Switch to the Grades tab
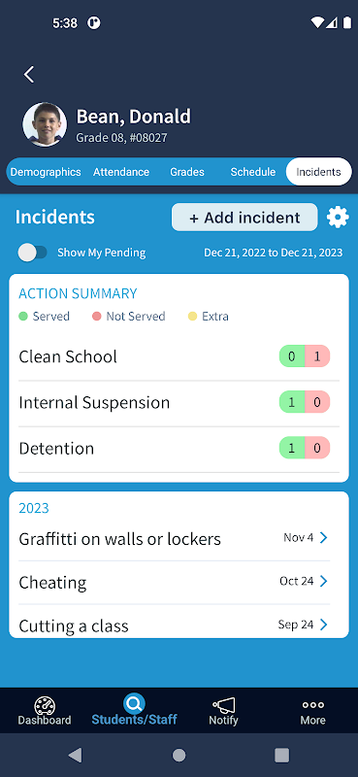This screenshot has width=358, height=777. click(187, 172)
